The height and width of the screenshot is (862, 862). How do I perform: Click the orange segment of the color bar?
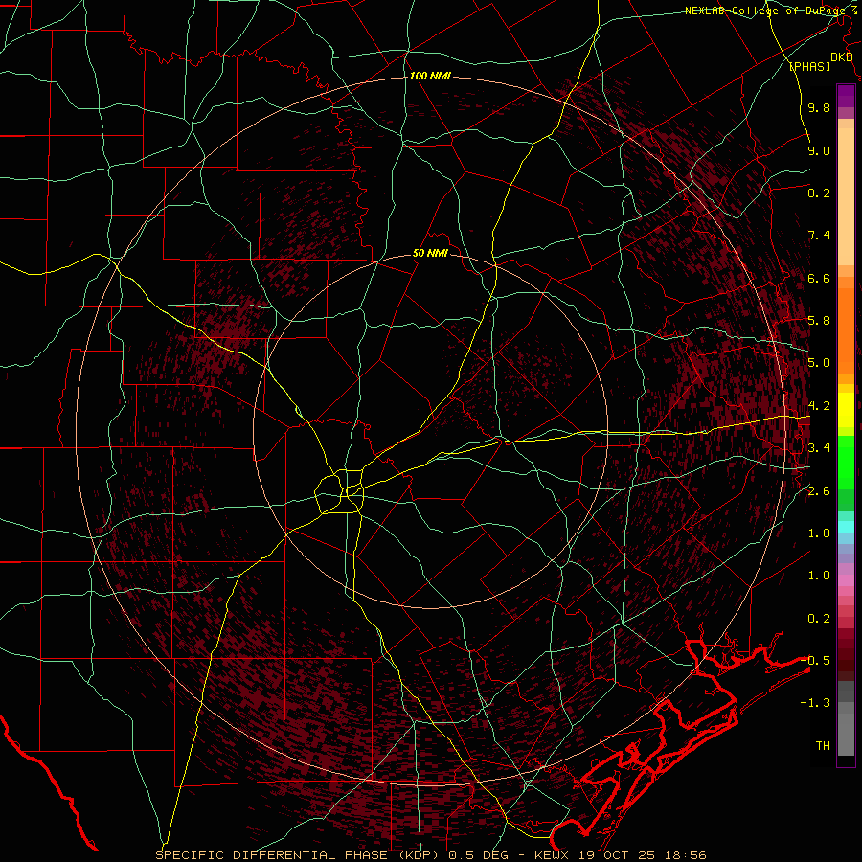tap(846, 331)
